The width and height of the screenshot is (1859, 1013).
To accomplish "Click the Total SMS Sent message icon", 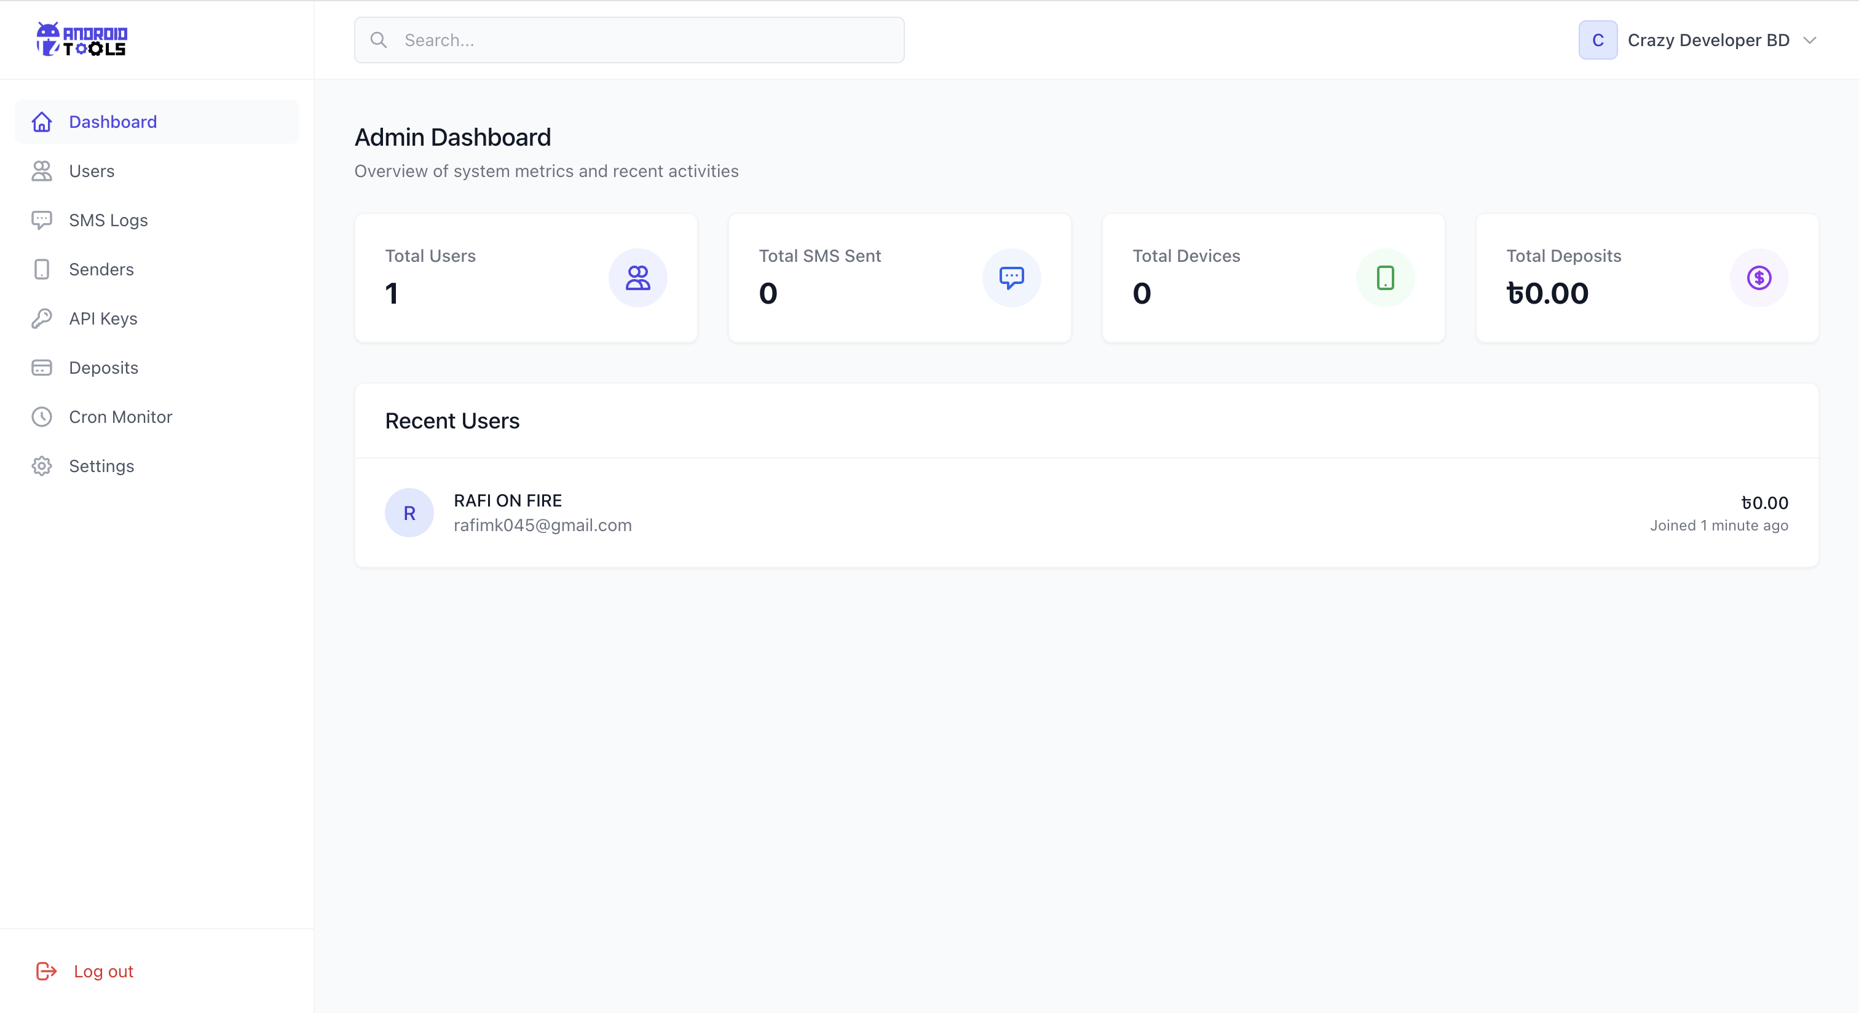I will (x=1012, y=278).
